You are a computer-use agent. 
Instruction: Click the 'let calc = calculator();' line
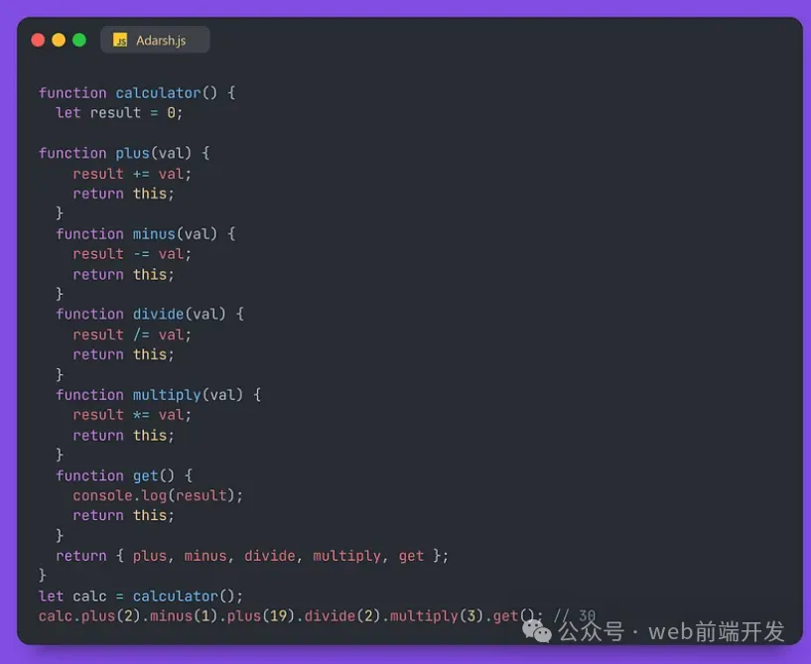(140, 596)
